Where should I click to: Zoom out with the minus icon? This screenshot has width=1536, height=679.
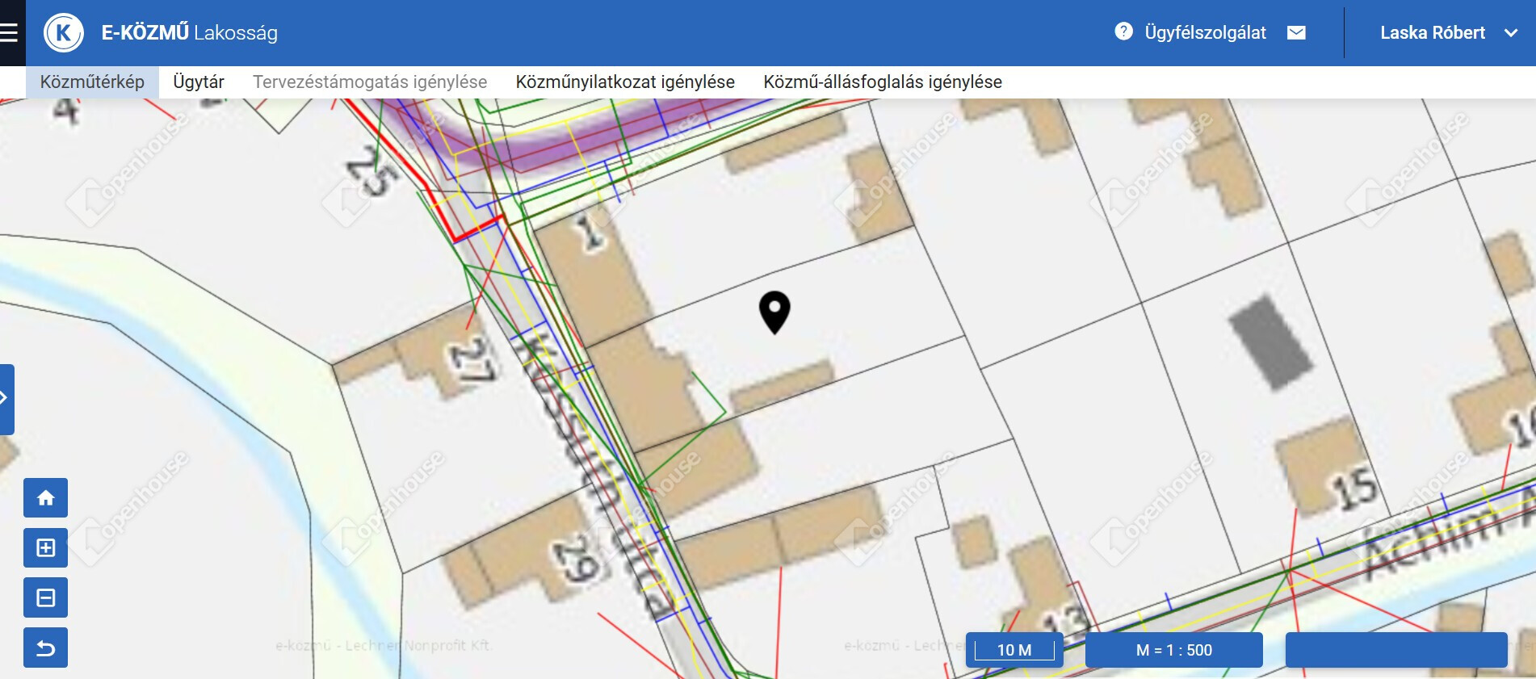click(x=46, y=598)
